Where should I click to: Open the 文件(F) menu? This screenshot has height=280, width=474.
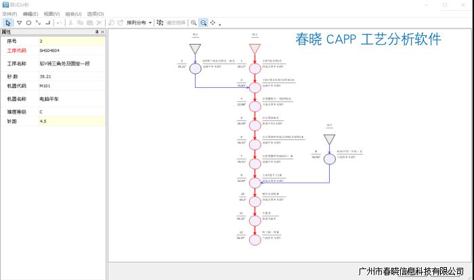pyautogui.click(x=9, y=14)
